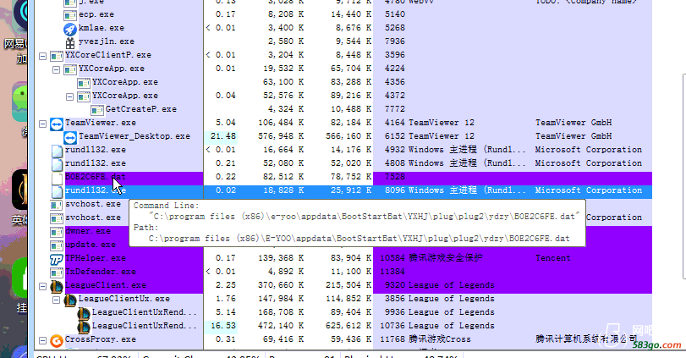The image size is (686, 358).
Task: Click the orange CrossProxy.exe icon
Action: 57,340
